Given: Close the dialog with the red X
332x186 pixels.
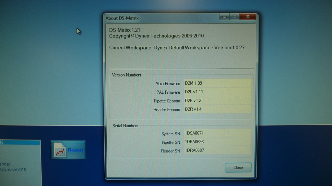Looking at the screenshot, I should [x=248, y=17].
